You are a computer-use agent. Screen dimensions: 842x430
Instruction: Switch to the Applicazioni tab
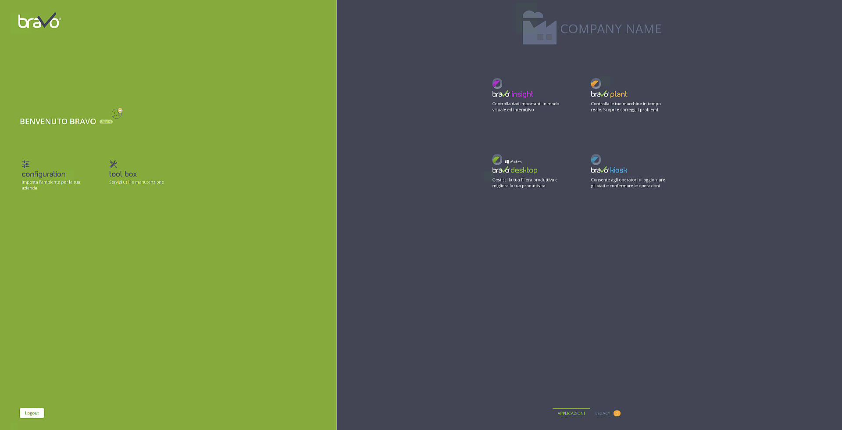click(x=571, y=413)
